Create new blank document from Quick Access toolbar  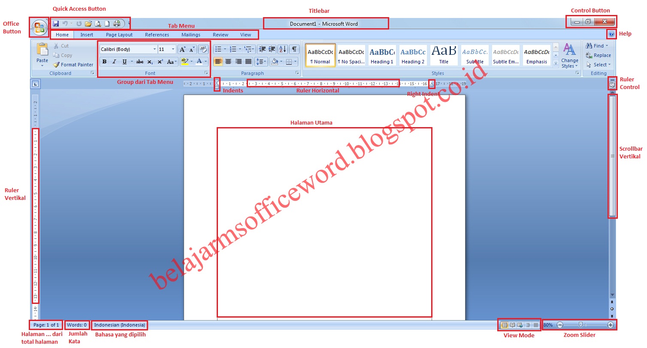click(x=107, y=24)
